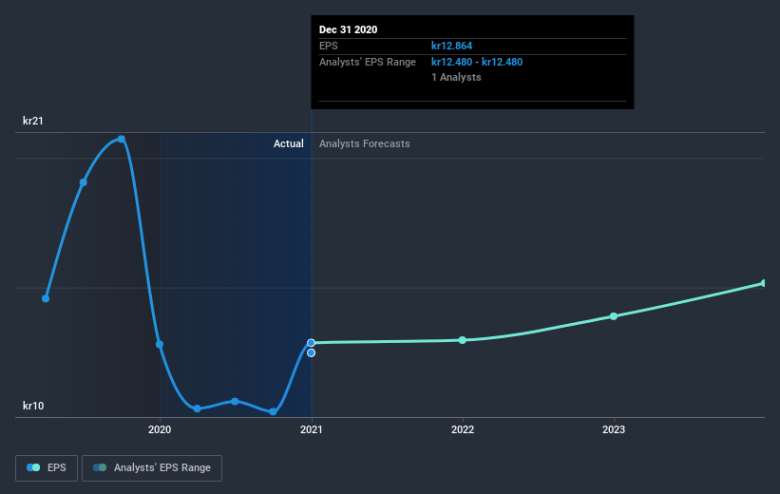Click the analyst estimate marker below 2021 EPS

point(311,352)
